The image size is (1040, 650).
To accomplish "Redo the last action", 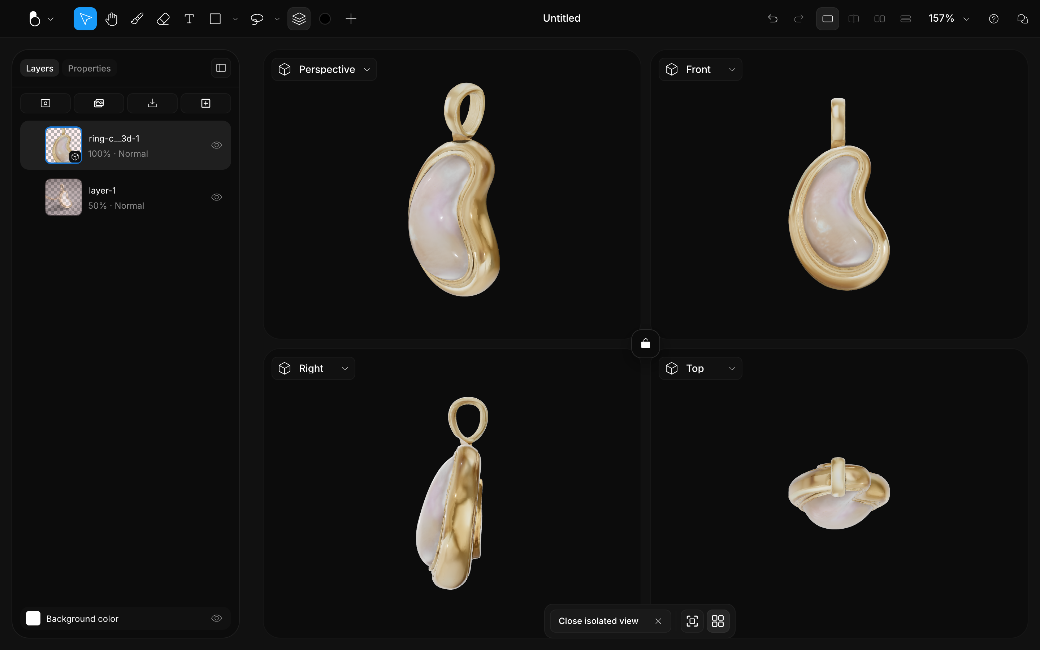I will coord(798,18).
